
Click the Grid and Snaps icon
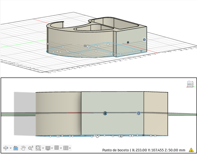(x=57, y=148)
